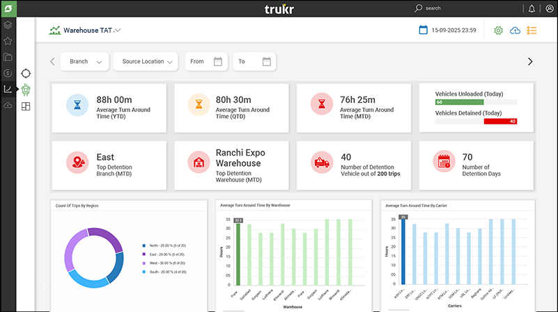558x312 pixels.
Task: Expand the Source Location dropdown
Action: (146, 62)
